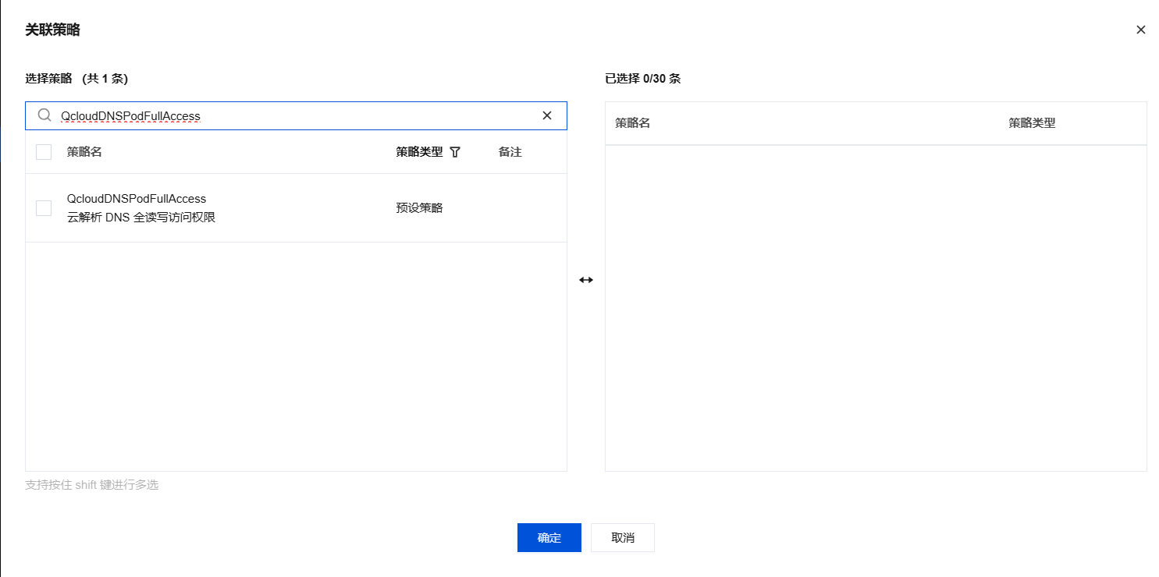Open the 策略类型 filter funnel
This screenshot has height=577, width=1159.
click(x=456, y=153)
